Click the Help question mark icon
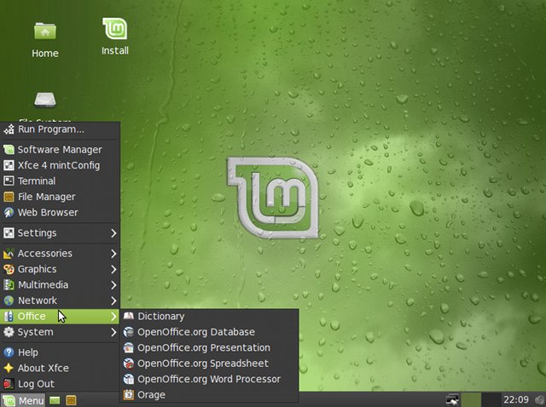 [x=9, y=353]
